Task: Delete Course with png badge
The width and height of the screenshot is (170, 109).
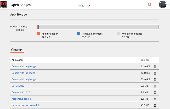Action: click(155, 66)
